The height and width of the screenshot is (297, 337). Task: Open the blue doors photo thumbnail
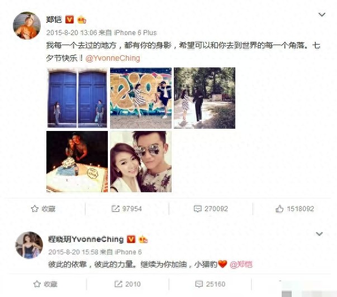(x=77, y=98)
